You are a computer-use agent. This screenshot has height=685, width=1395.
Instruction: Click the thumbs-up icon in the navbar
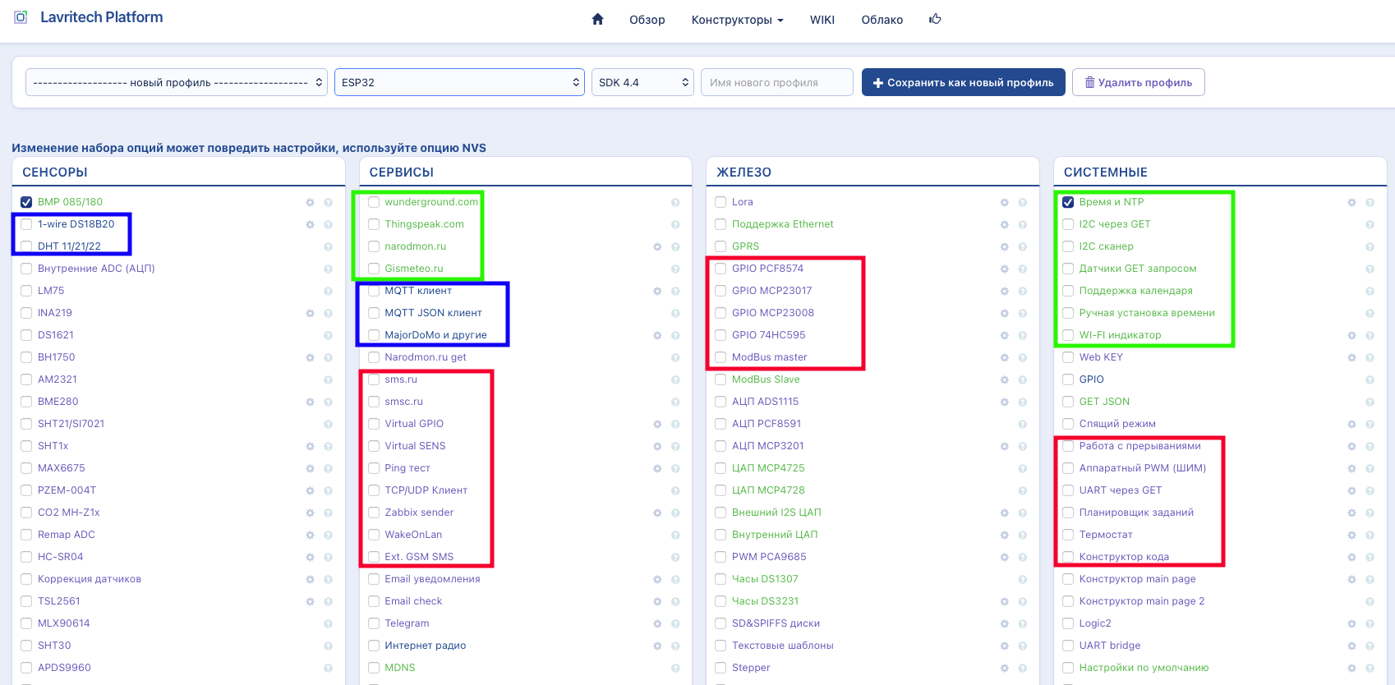point(935,20)
